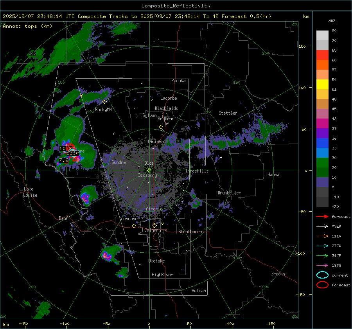Click the 'Calgary' city label

153,230
